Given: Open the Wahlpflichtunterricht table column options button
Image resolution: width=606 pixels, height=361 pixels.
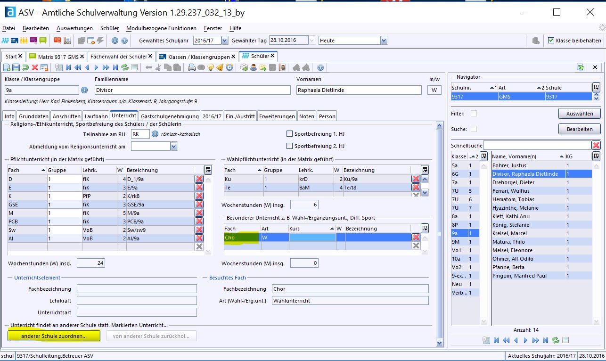Looking at the screenshot, I should 425,170.
